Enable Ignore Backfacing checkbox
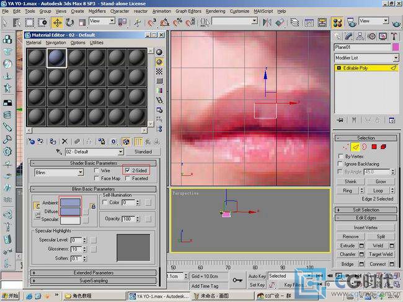Screen dimensions: 403x302 point(340,164)
